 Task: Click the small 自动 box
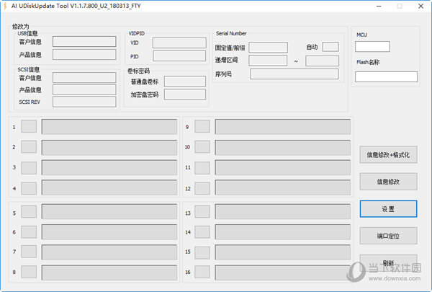click(330, 47)
